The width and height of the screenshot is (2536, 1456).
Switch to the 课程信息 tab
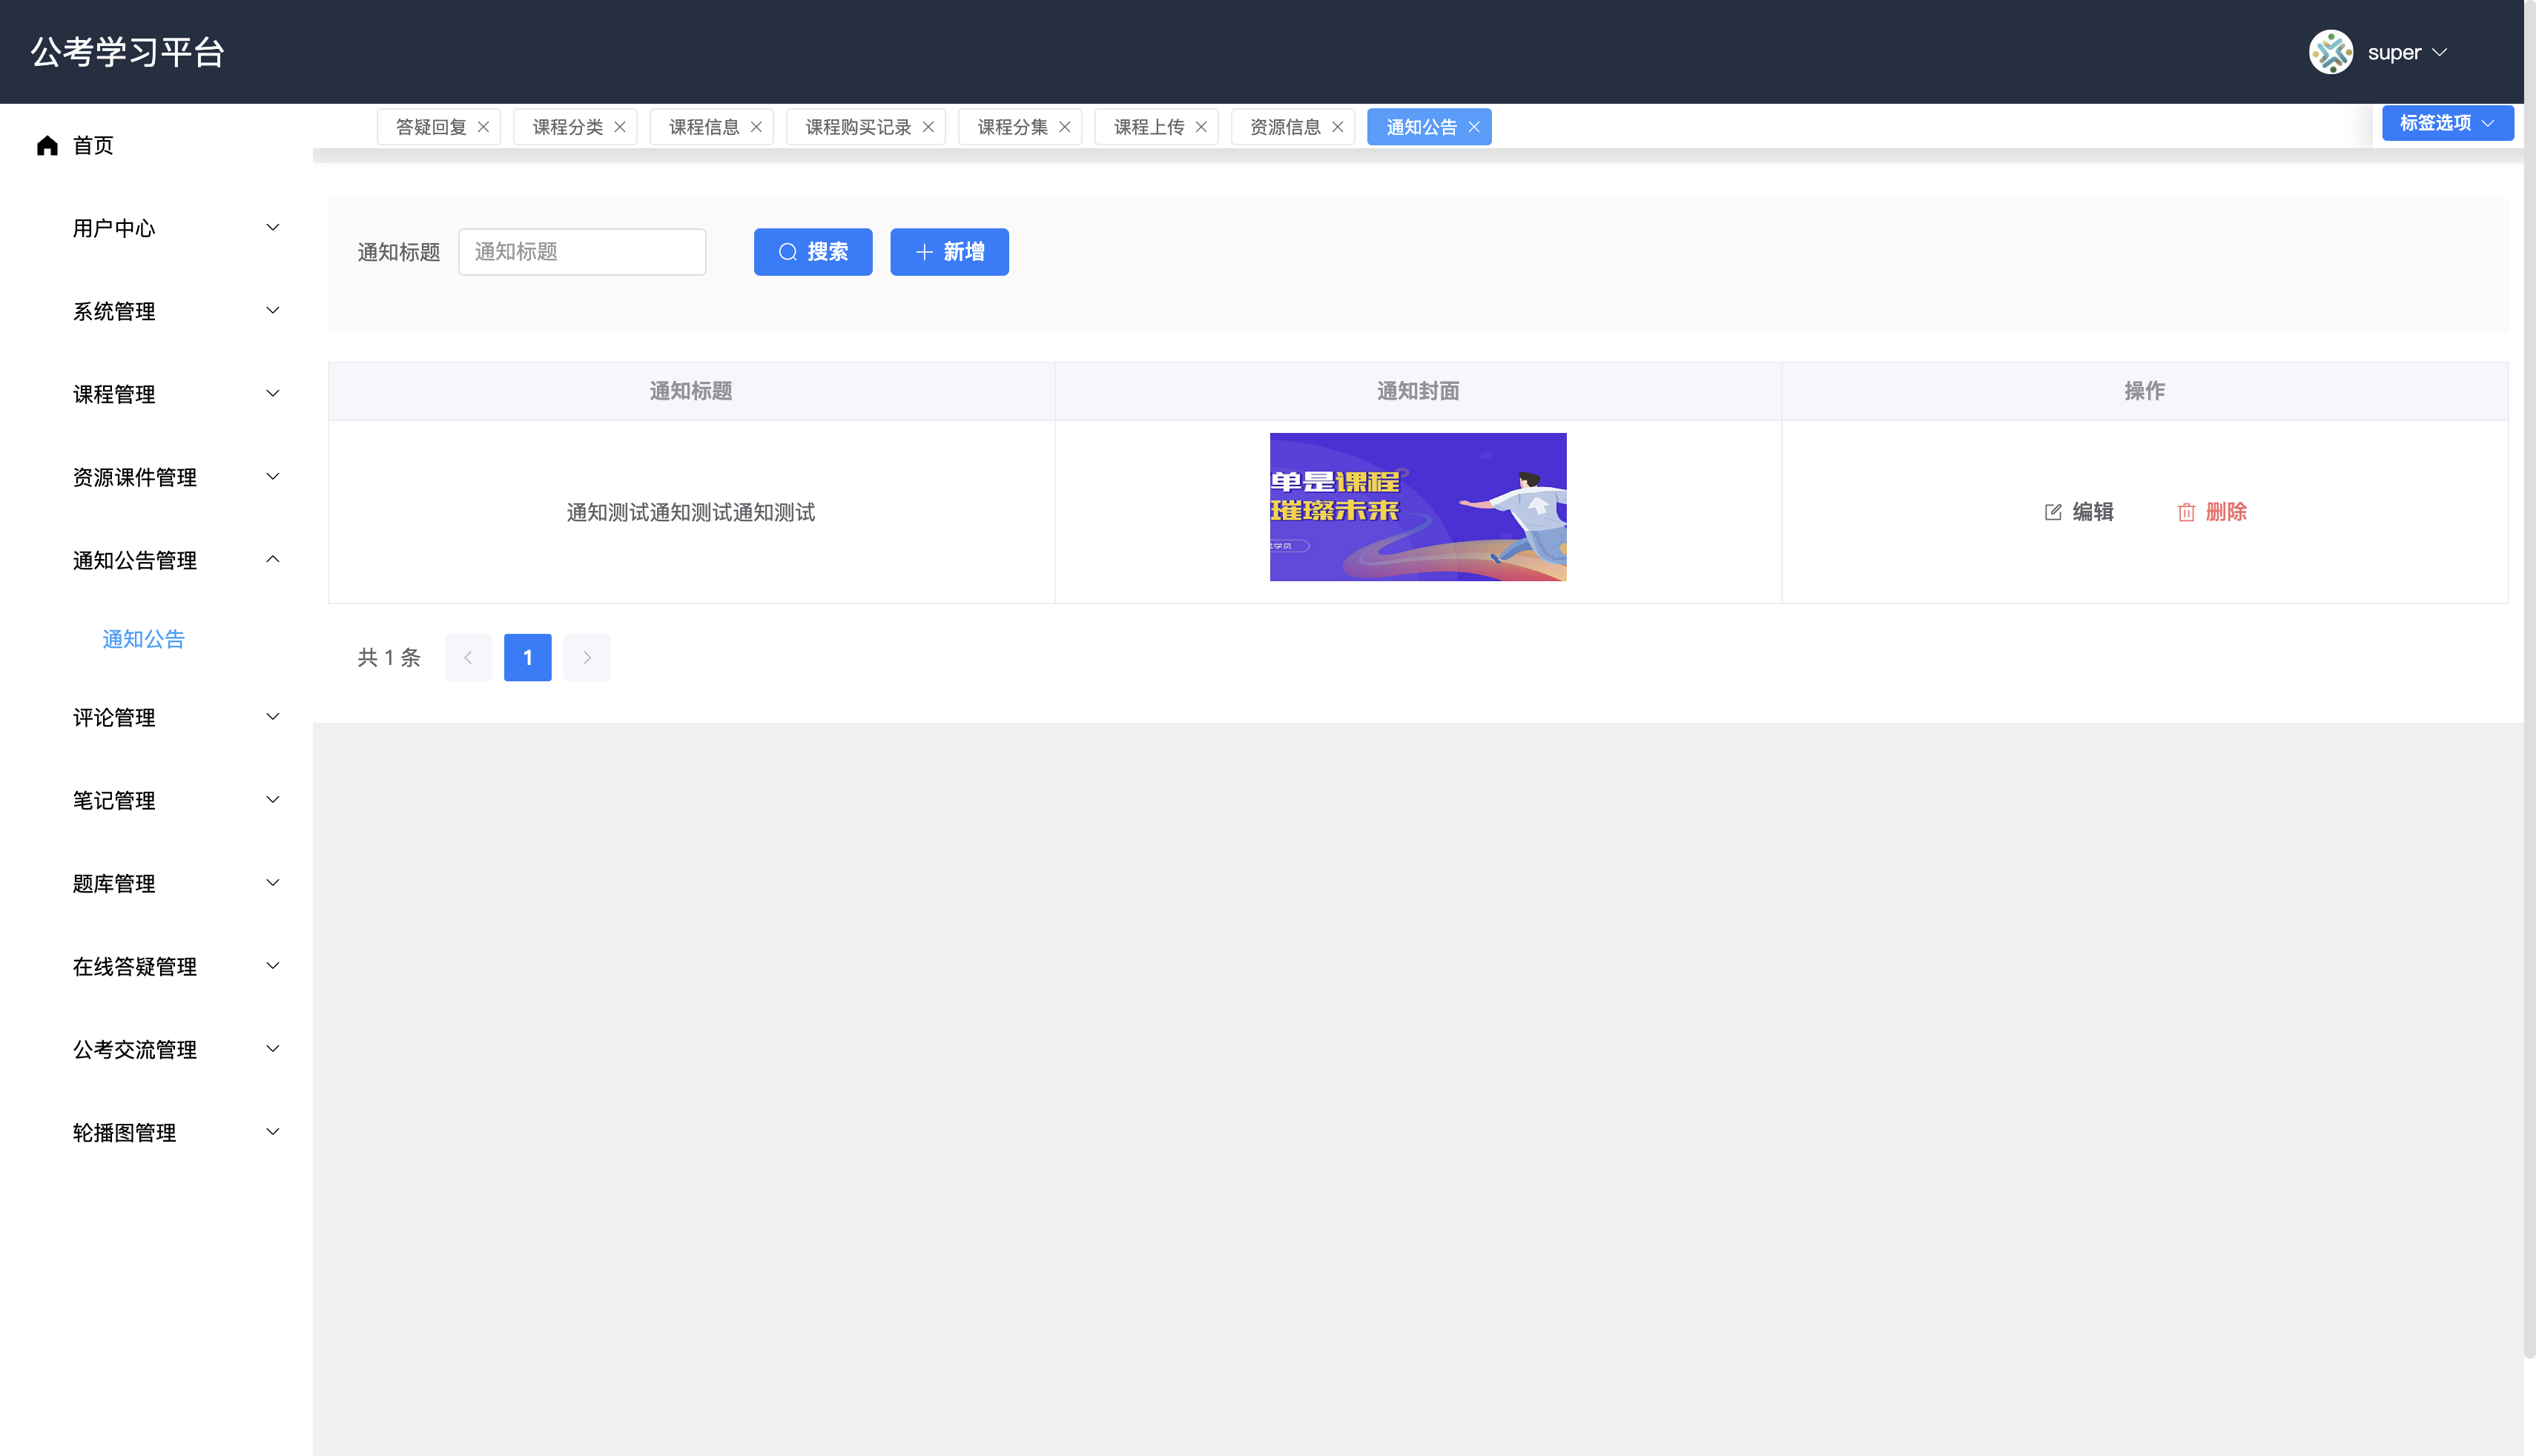pos(703,127)
